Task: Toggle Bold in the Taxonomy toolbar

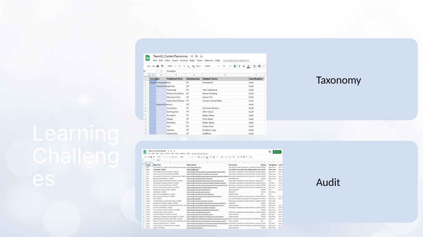Action: (235, 66)
